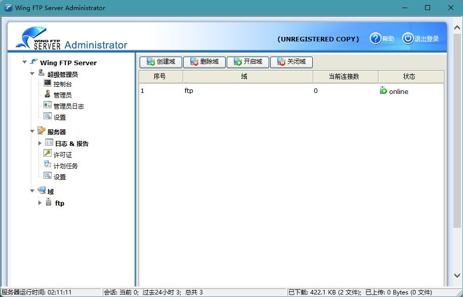This screenshot has height=297, width=463.
Task: Click the 域 column header
Action: point(248,77)
